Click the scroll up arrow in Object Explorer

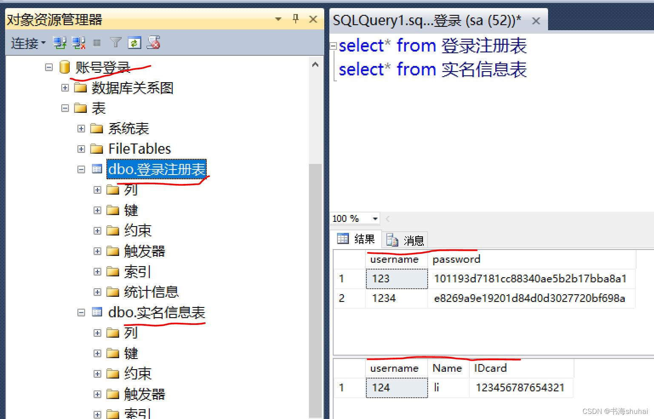point(315,65)
